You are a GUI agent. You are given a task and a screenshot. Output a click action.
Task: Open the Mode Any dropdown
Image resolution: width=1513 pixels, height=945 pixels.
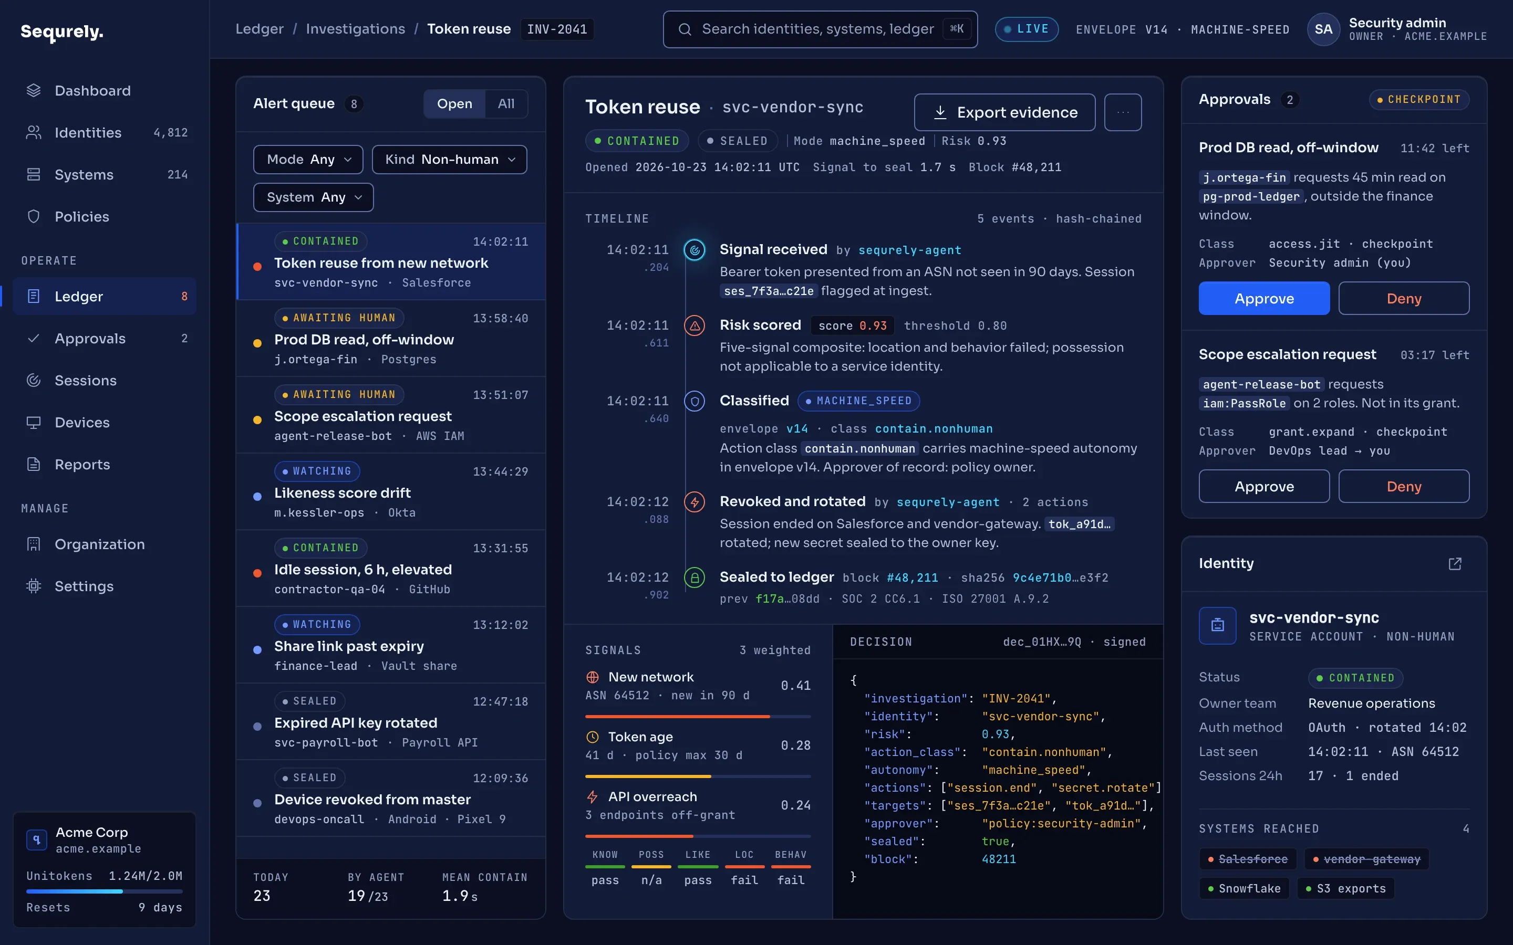308,160
